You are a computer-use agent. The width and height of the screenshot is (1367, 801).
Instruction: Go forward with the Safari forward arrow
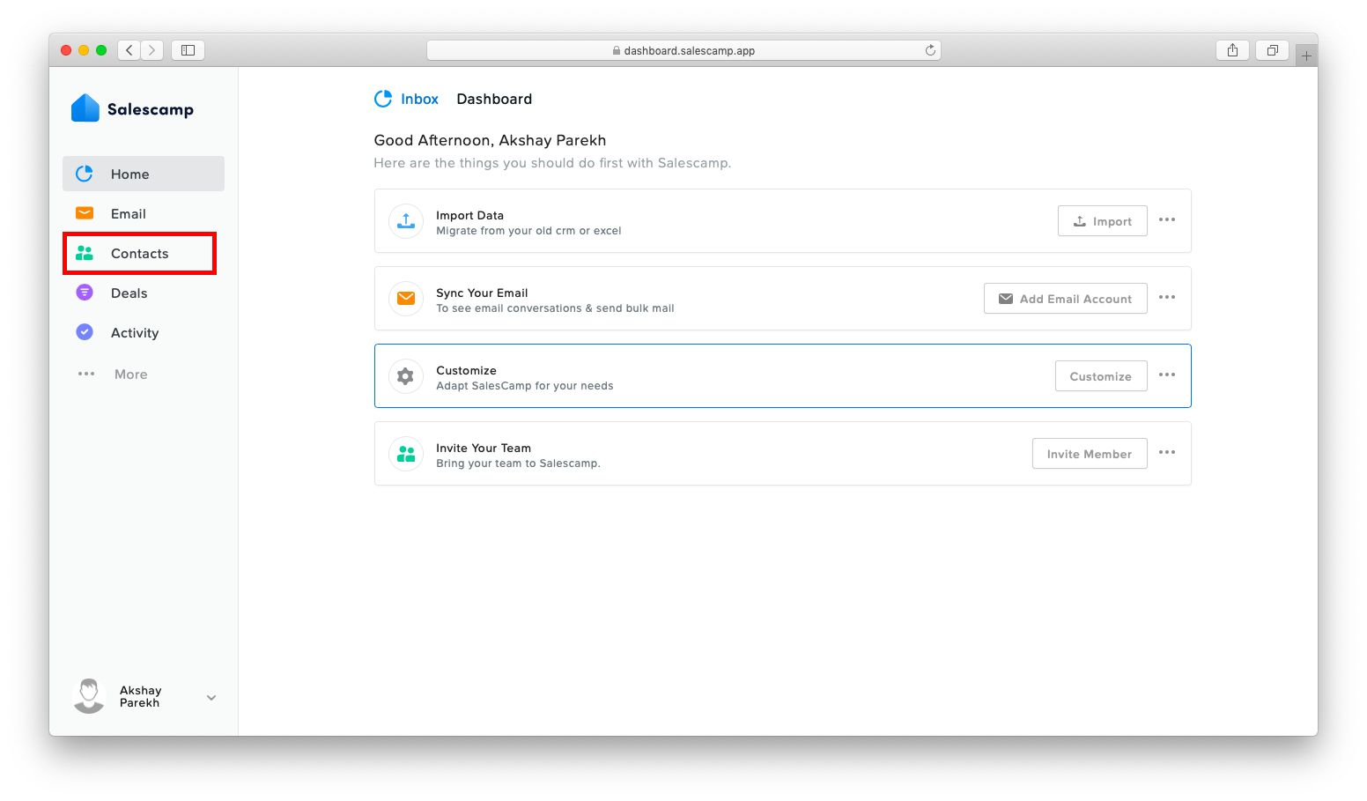pos(152,50)
